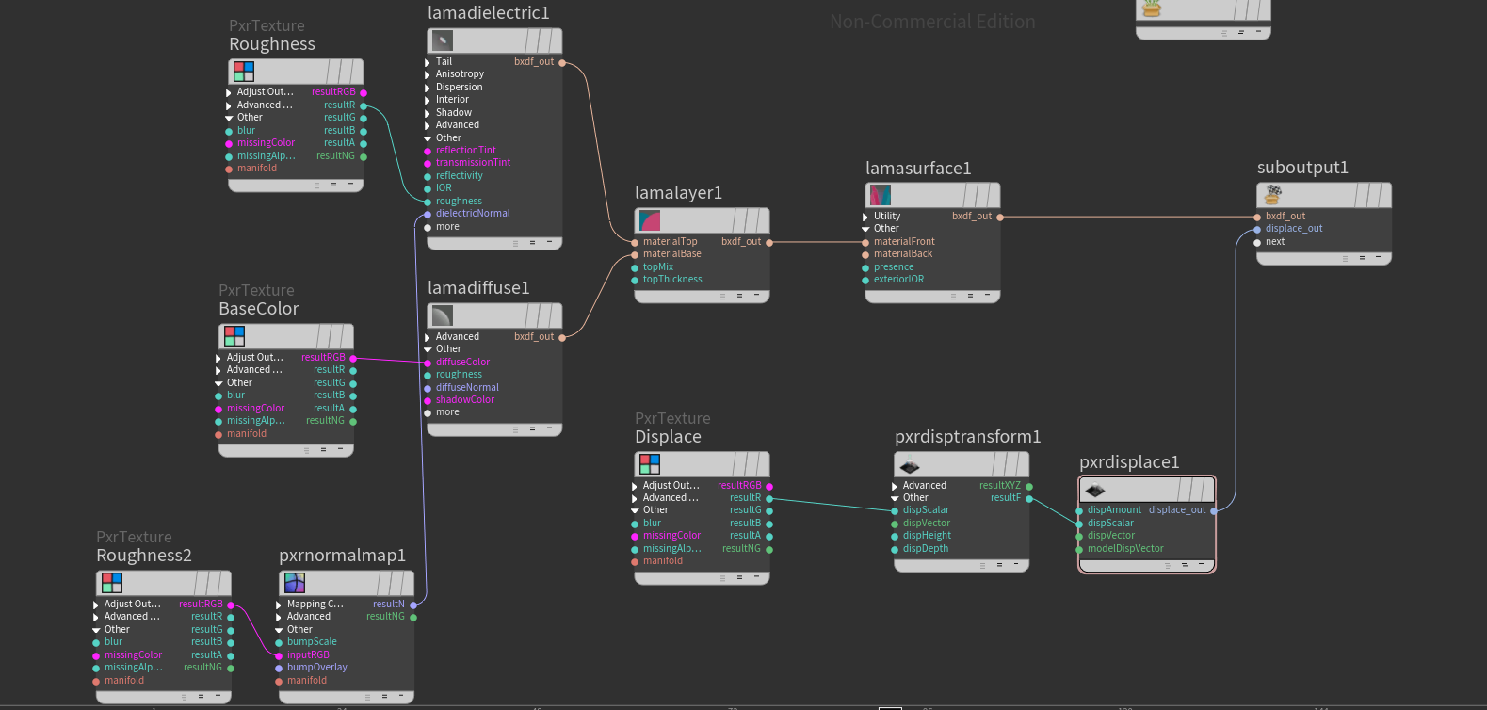Toggle middle header flag on pxrdisptransform1 node

click(x=1010, y=463)
